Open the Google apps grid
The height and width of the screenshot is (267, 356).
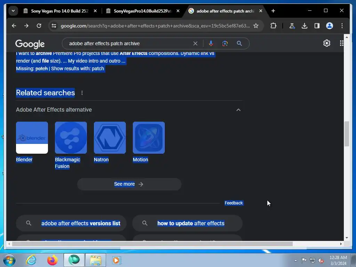341,43
